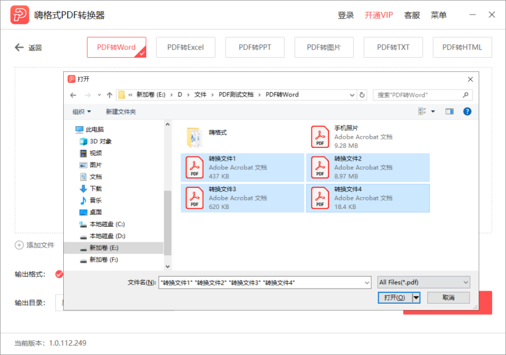Click the dialog back navigation arrow
506x355 pixels.
point(73,95)
